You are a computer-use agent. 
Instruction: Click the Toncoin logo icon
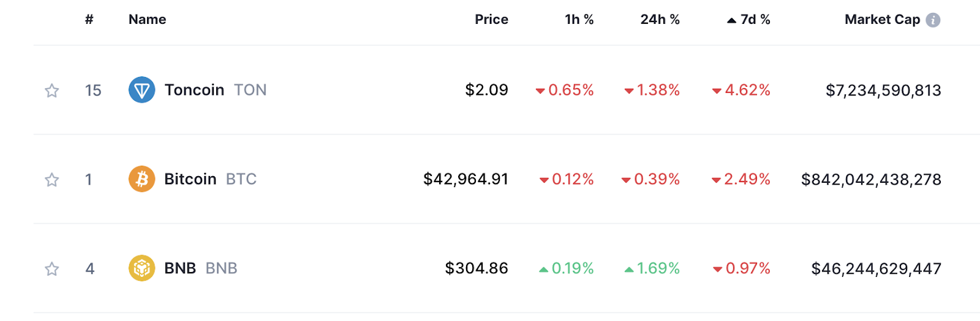pyautogui.click(x=141, y=90)
